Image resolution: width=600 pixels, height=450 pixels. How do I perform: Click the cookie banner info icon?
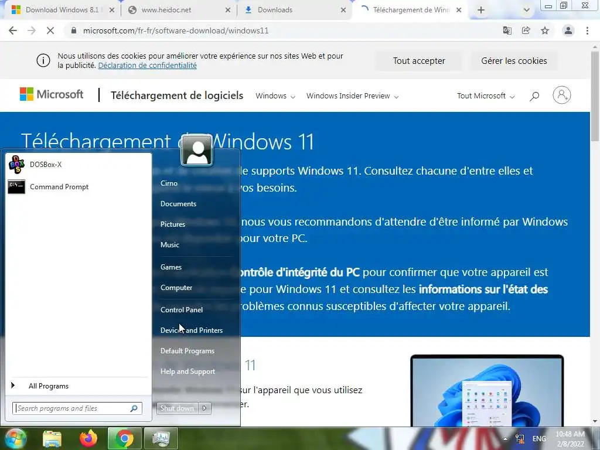43,60
